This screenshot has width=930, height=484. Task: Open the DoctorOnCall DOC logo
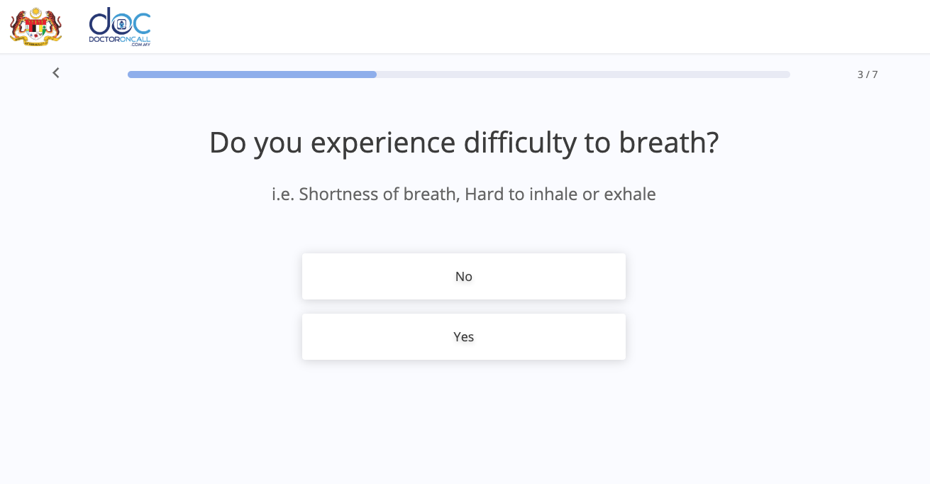click(120, 27)
